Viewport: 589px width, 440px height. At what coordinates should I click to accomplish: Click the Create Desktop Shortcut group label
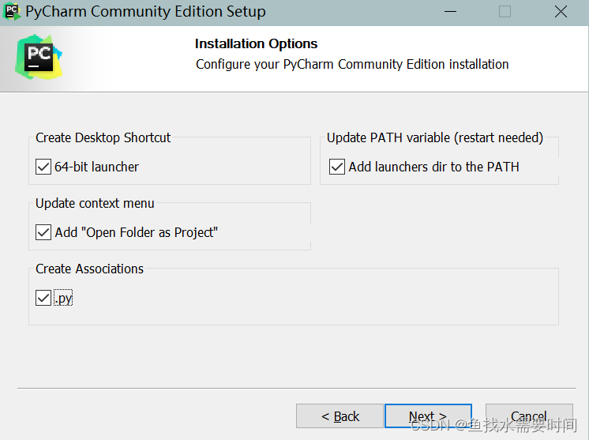pos(103,137)
